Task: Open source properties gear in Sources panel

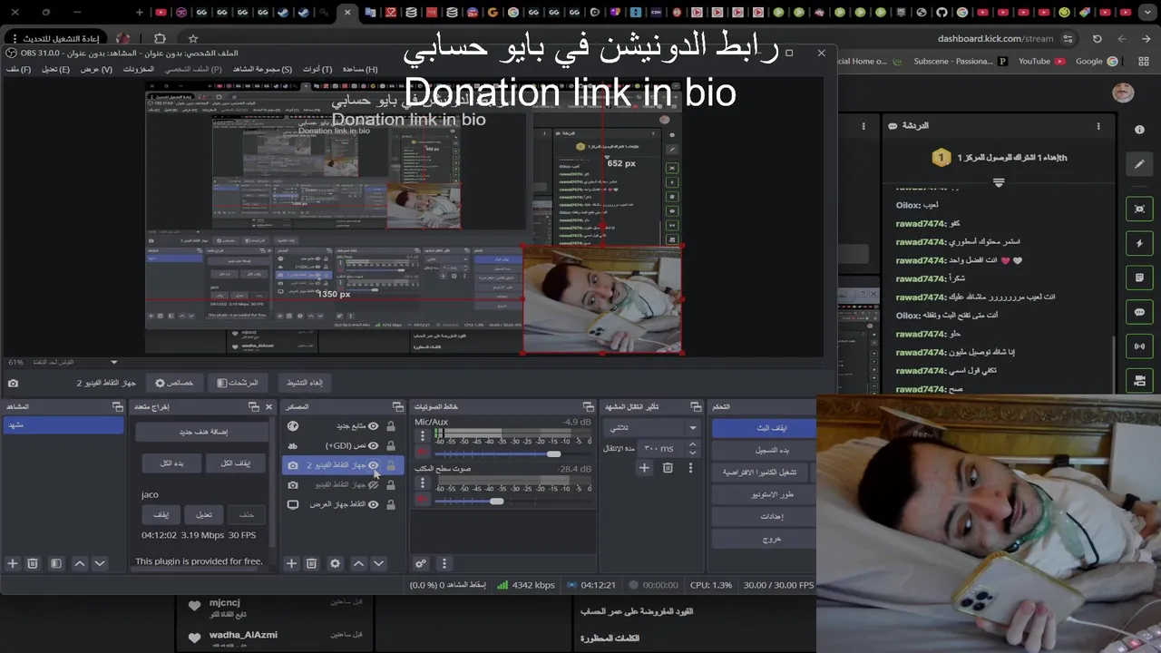Action: [335, 563]
